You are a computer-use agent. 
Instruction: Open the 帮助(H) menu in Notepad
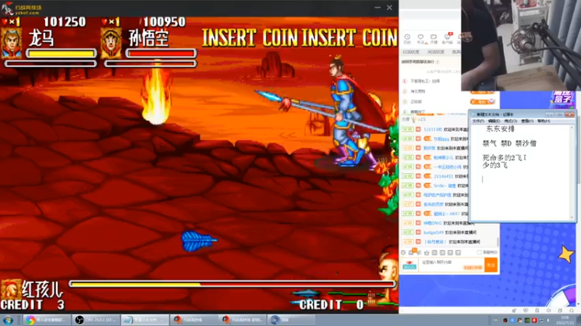pos(543,121)
